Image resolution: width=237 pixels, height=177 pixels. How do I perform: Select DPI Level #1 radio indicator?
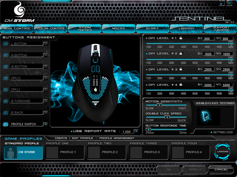pos(147,38)
